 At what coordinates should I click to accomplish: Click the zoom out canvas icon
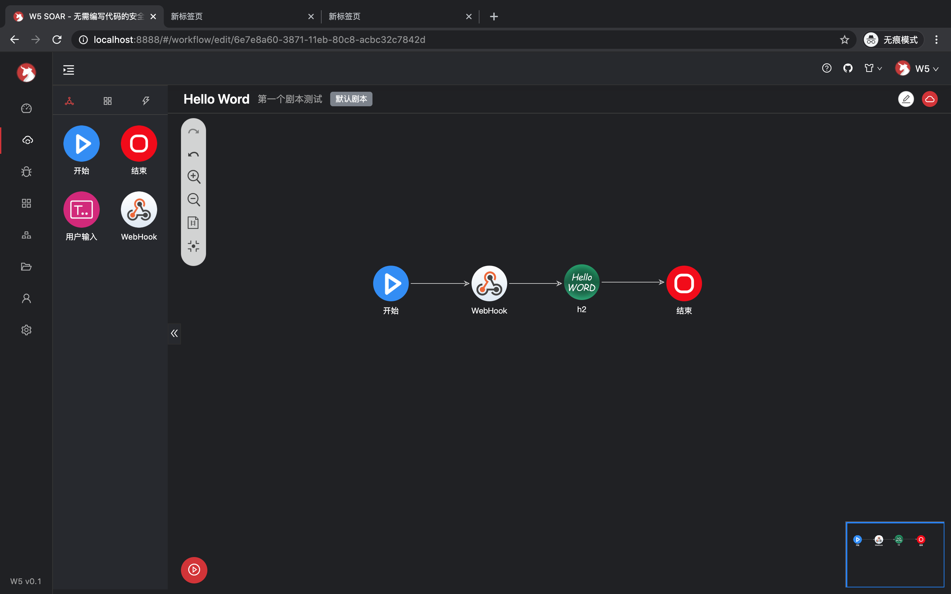(194, 200)
